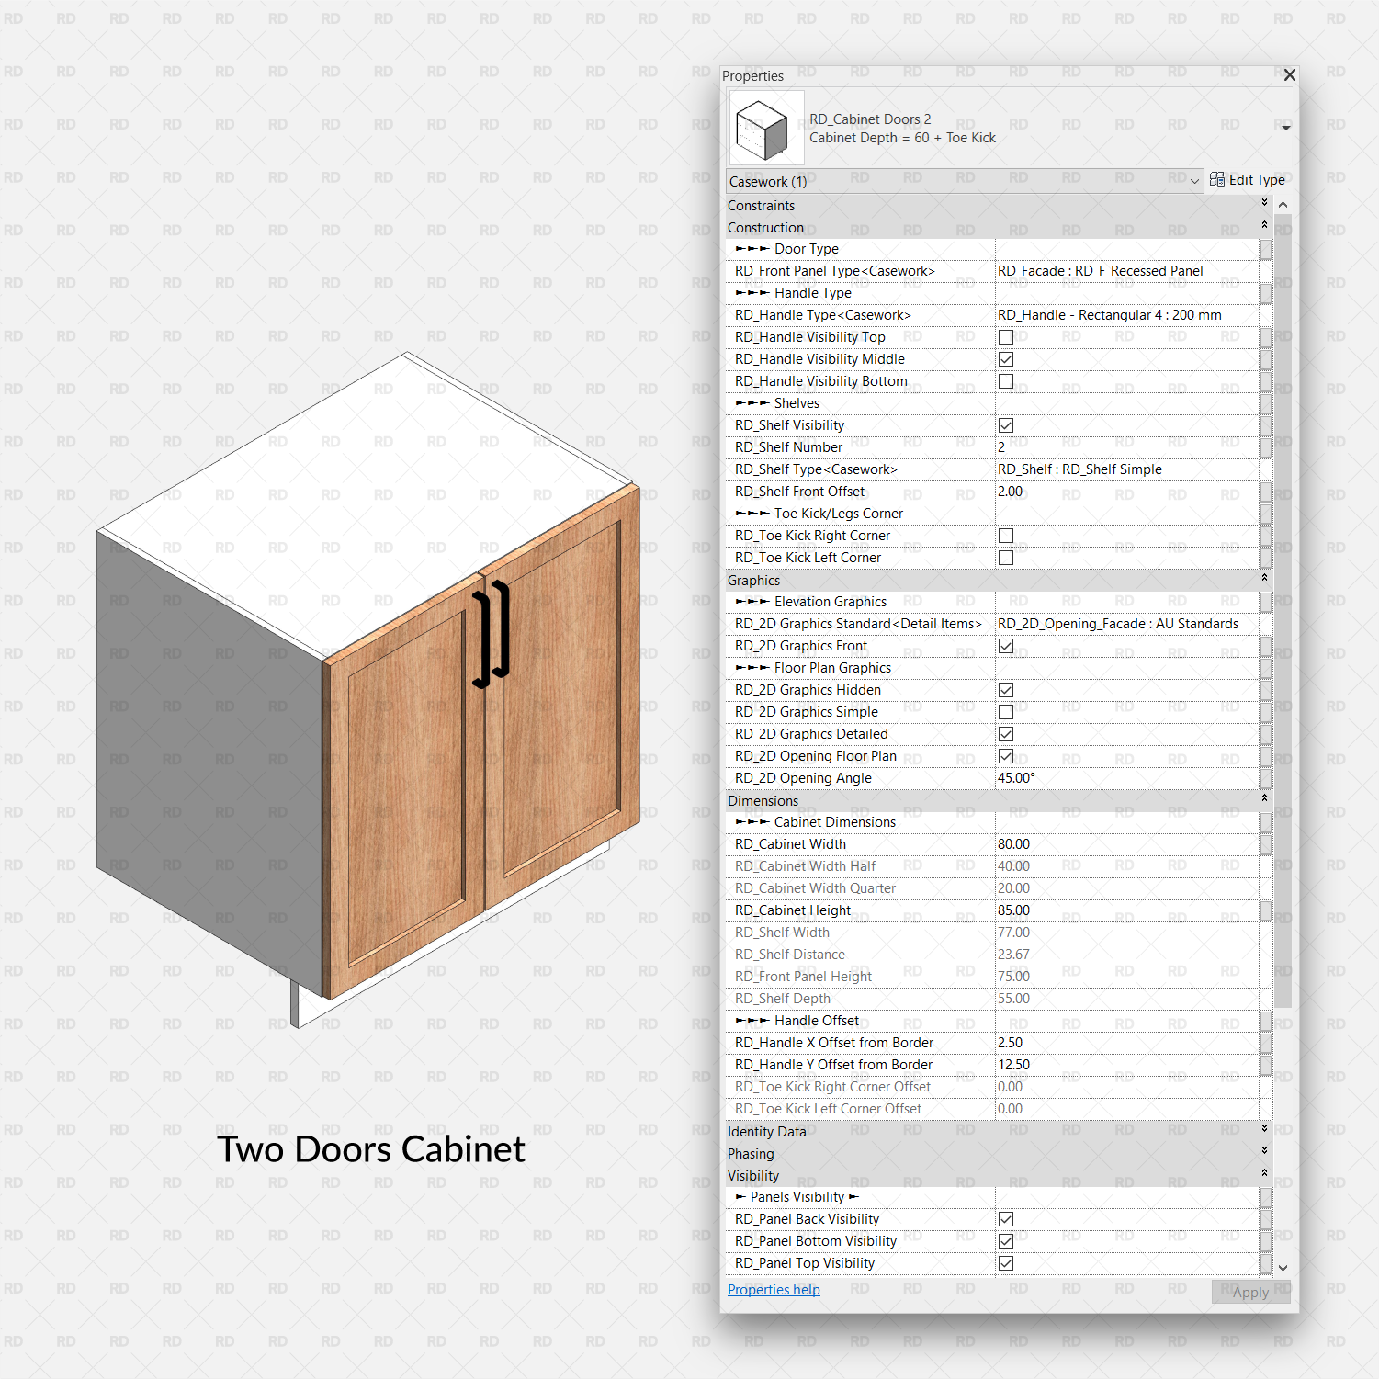Enable RD_2D Graphics Simple
The width and height of the screenshot is (1379, 1379).
point(1005,712)
